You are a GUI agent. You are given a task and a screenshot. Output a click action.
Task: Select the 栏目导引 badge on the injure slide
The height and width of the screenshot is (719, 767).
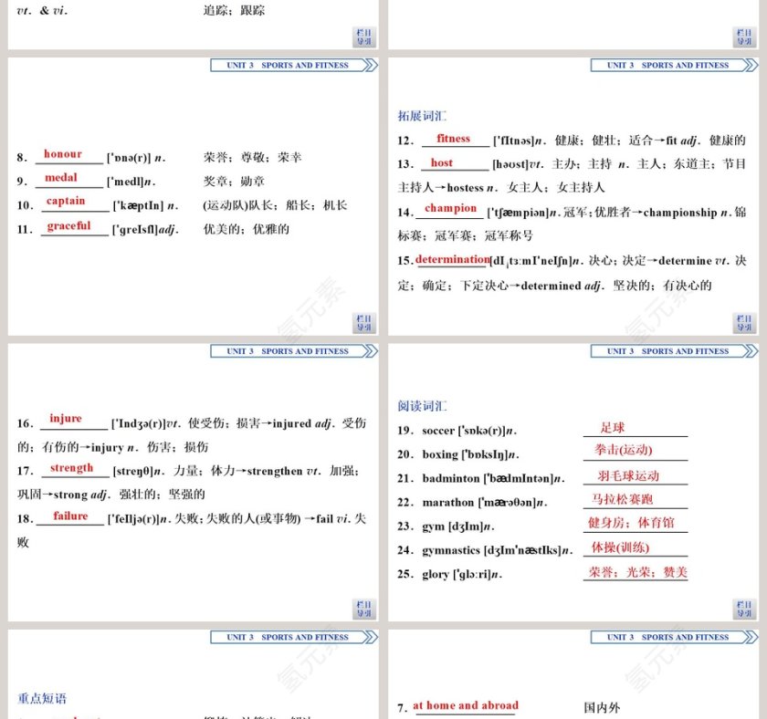(364, 609)
